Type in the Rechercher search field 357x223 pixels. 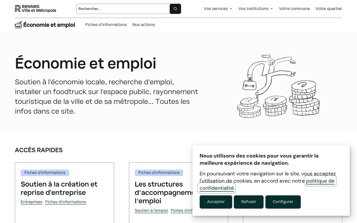point(123,9)
